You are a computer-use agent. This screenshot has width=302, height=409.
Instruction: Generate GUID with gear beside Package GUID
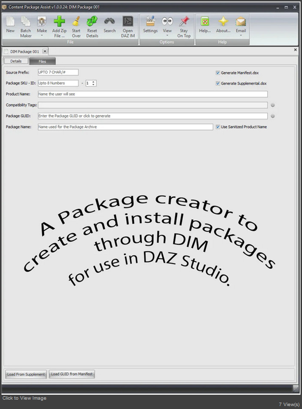point(273,116)
